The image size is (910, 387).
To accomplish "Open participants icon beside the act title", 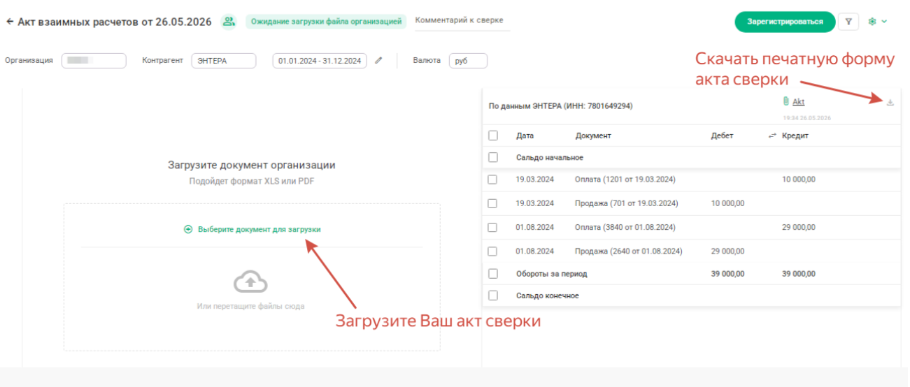I will click(x=228, y=22).
